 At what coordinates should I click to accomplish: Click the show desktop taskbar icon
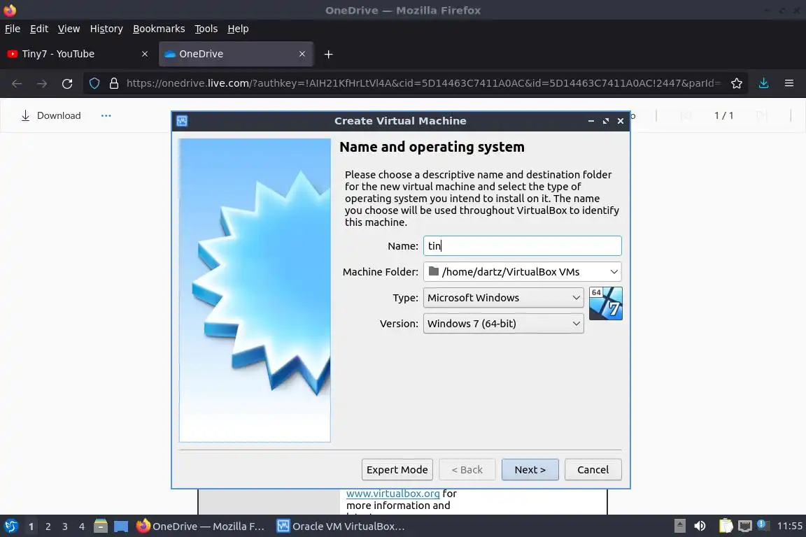[121, 526]
